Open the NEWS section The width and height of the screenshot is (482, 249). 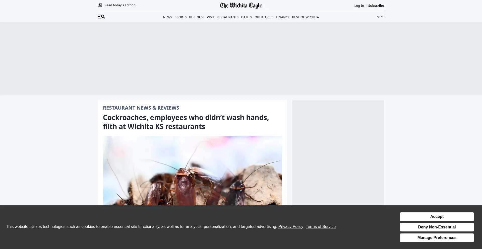click(x=167, y=17)
